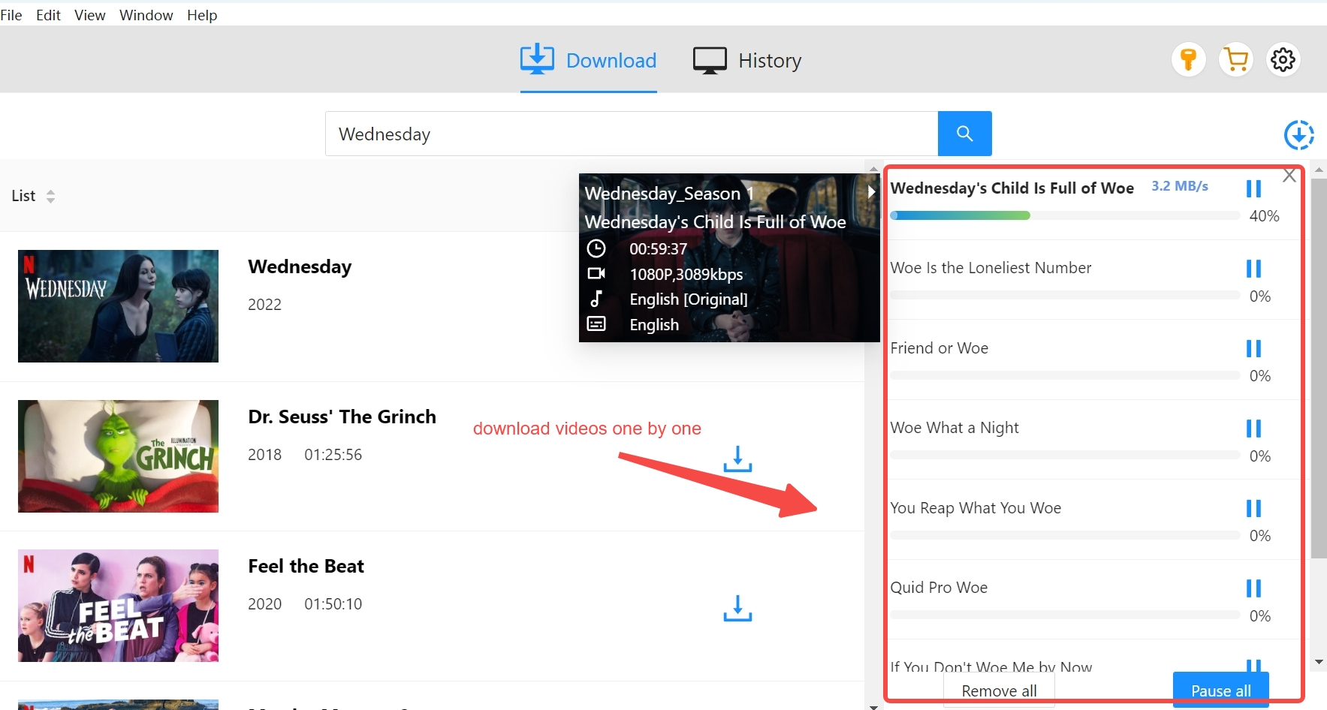Screen dimensions: 1327x710
Task: Click the queue panel vertical scrollbar
Action: pyautogui.click(x=1319, y=368)
